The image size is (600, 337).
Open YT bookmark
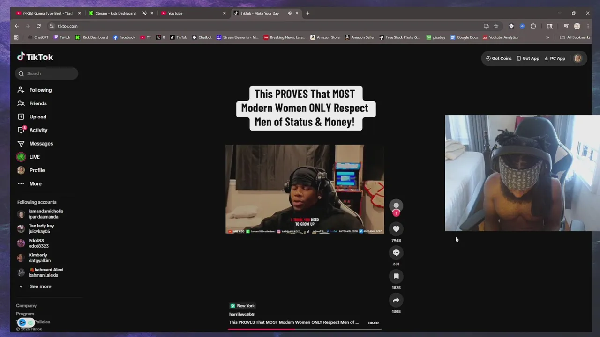145,37
